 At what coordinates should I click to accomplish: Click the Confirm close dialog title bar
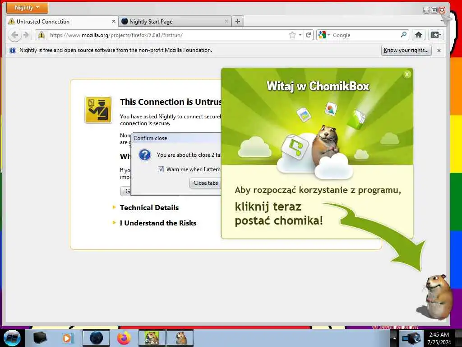(x=176, y=138)
